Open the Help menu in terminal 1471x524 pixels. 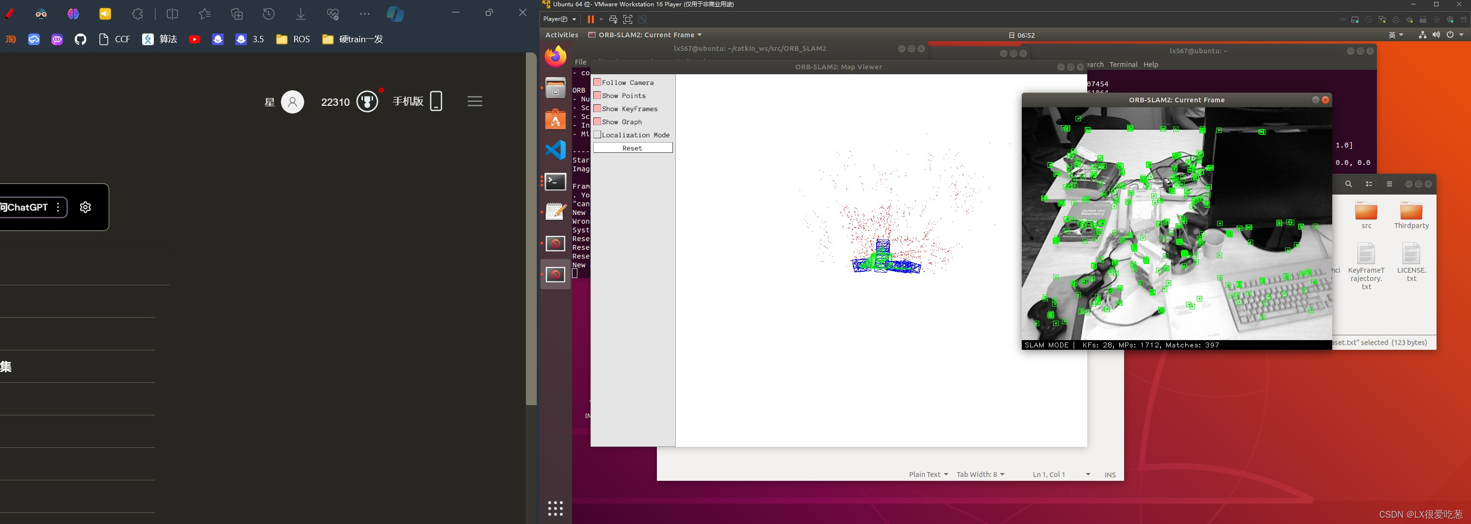pos(1150,65)
